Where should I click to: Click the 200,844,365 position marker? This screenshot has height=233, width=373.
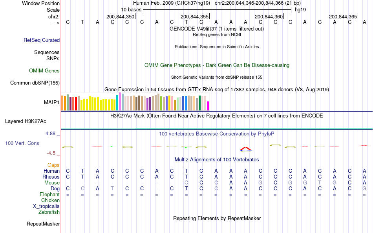pos(343,16)
